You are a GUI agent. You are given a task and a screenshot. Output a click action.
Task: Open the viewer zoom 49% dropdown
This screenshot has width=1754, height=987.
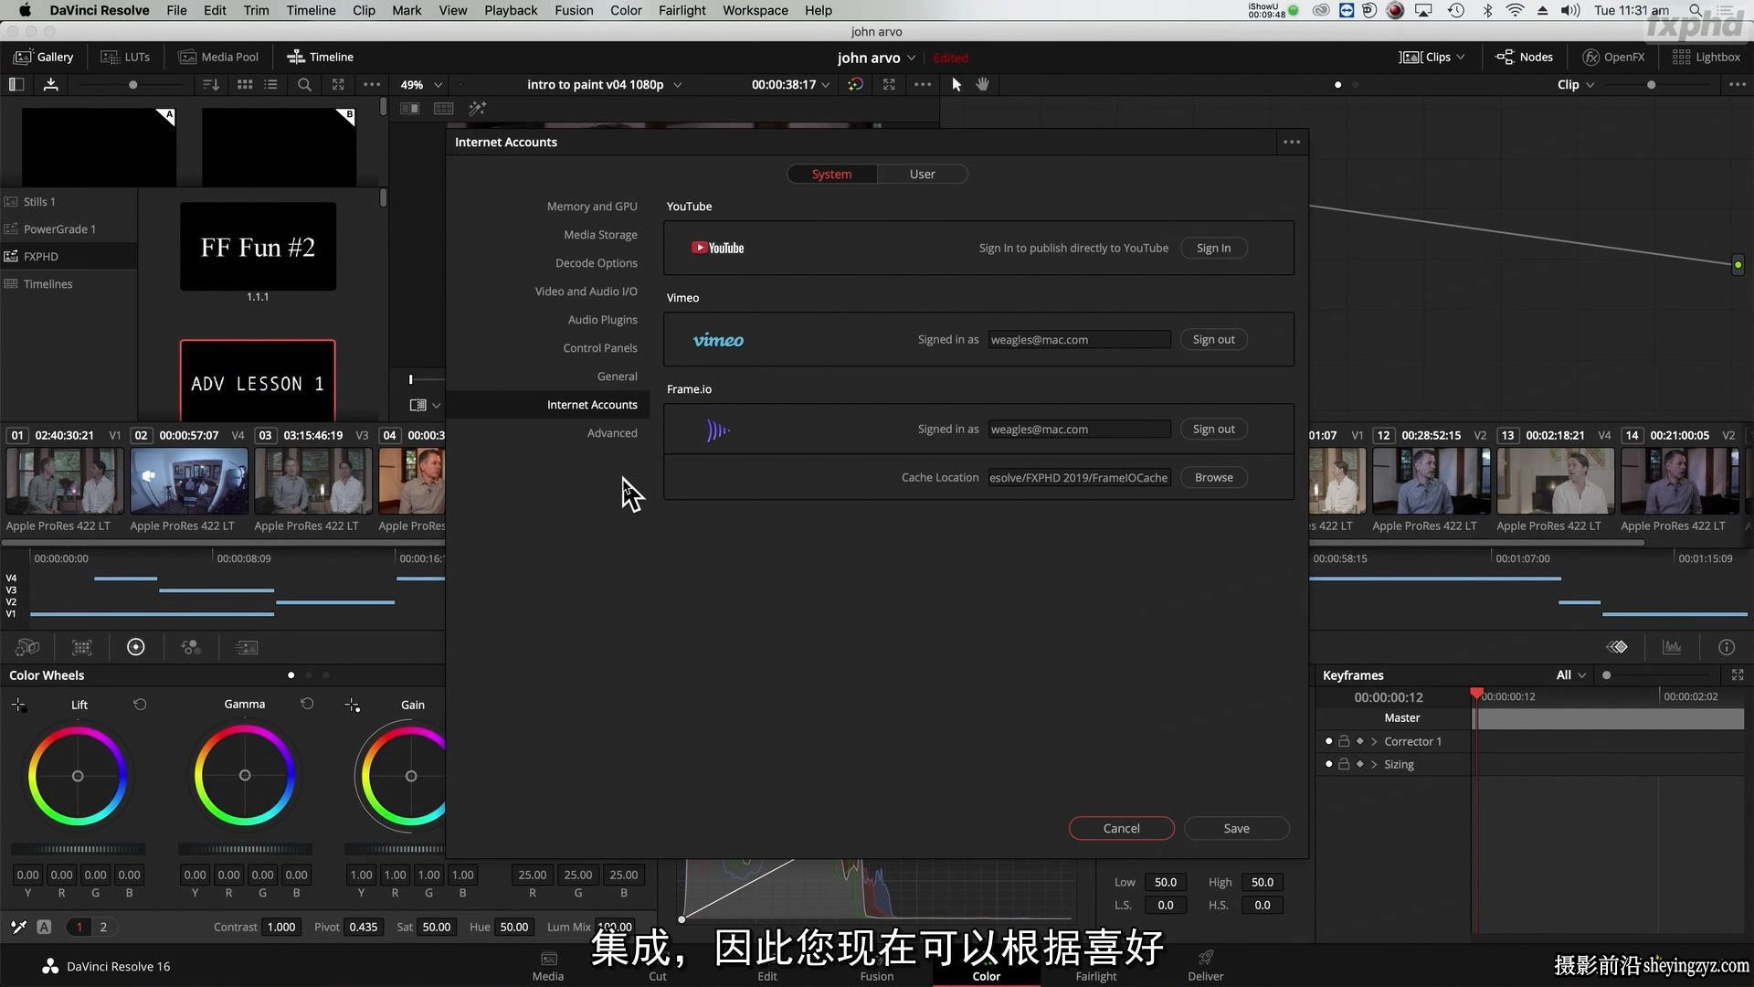coord(421,84)
